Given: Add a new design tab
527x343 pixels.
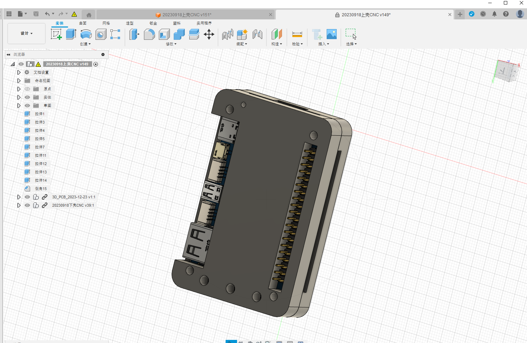Looking at the screenshot, I should tap(460, 14).
